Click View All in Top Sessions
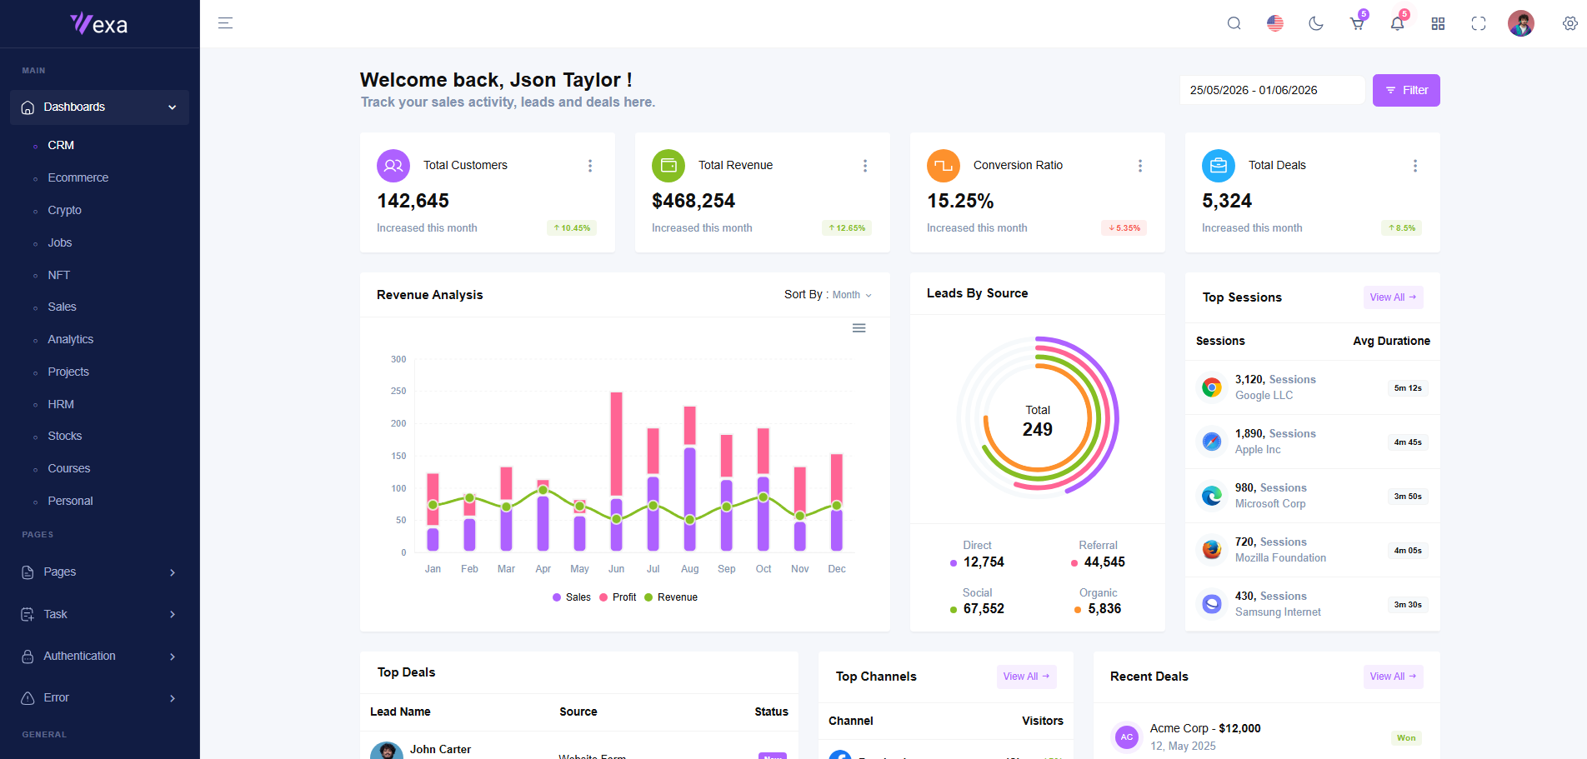 tap(1394, 297)
